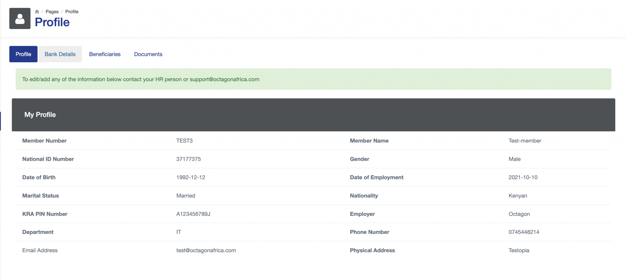This screenshot has height=279, width=626.
Task: Click the home icon in the breadcrumb
Action: tap(37, 11)
